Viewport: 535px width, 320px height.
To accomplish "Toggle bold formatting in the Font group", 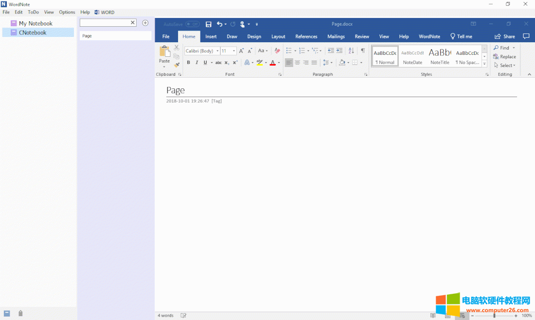I will point(188,62).
